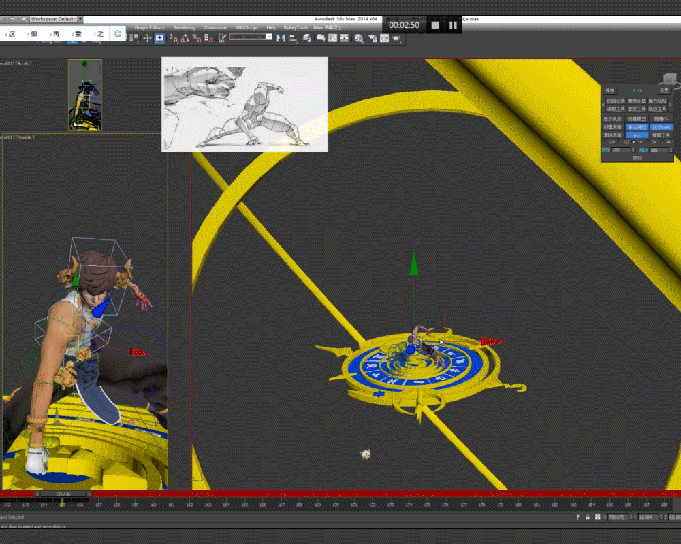Open the Rendered Frame Window teapot icon

384,38
